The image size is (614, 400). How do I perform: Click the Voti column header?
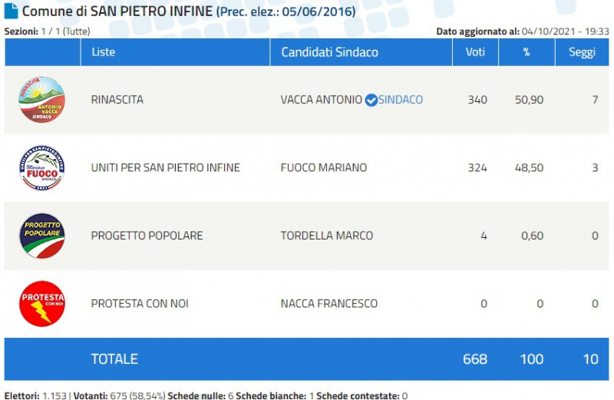click(x=474, y=52)
